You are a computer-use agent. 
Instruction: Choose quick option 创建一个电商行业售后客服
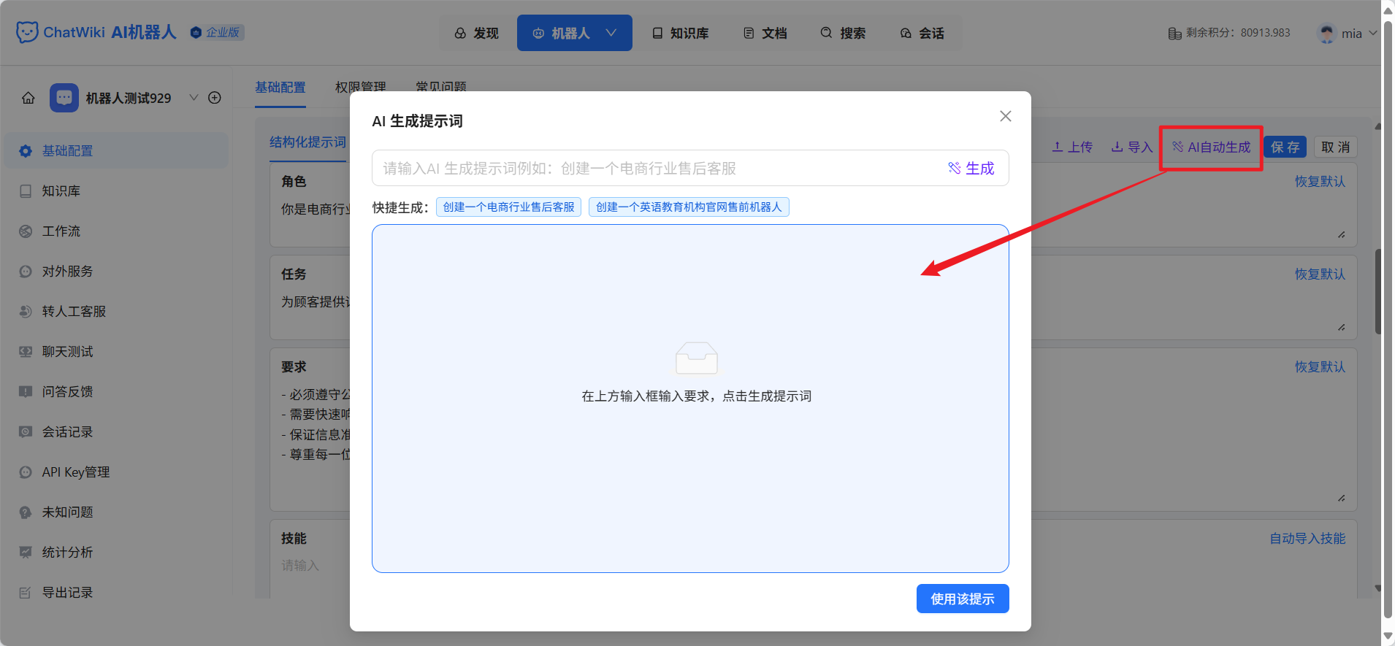pos(508,207)
